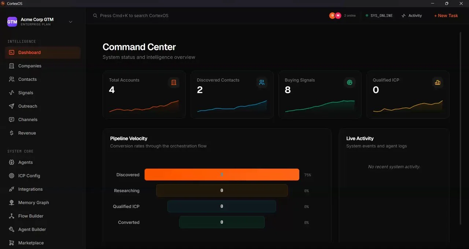
Task: Restore the window using title bar button
Action: pyautogui.click(x=447, y=3)
